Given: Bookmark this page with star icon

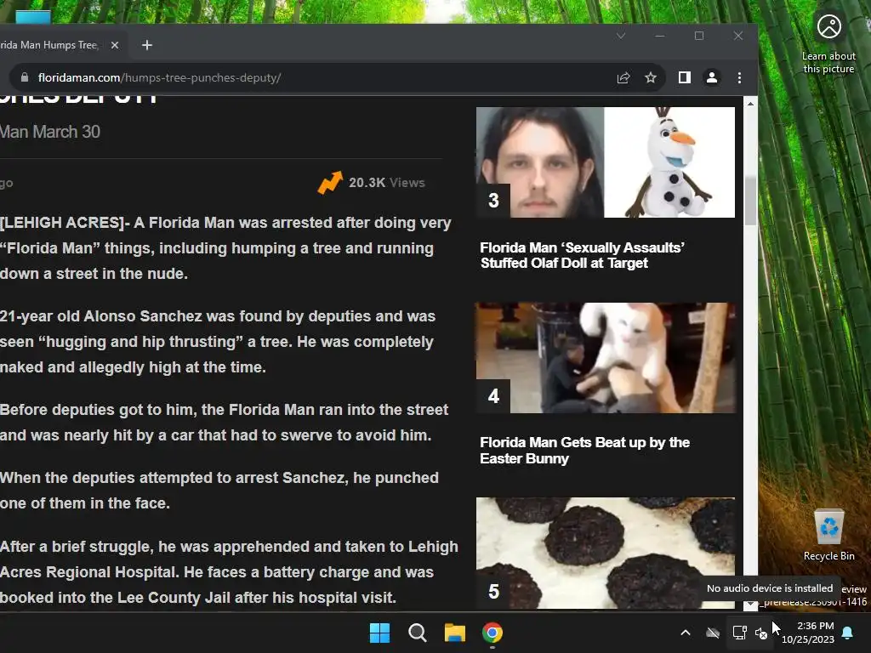Looking at the screenshot, I should 651,77.
